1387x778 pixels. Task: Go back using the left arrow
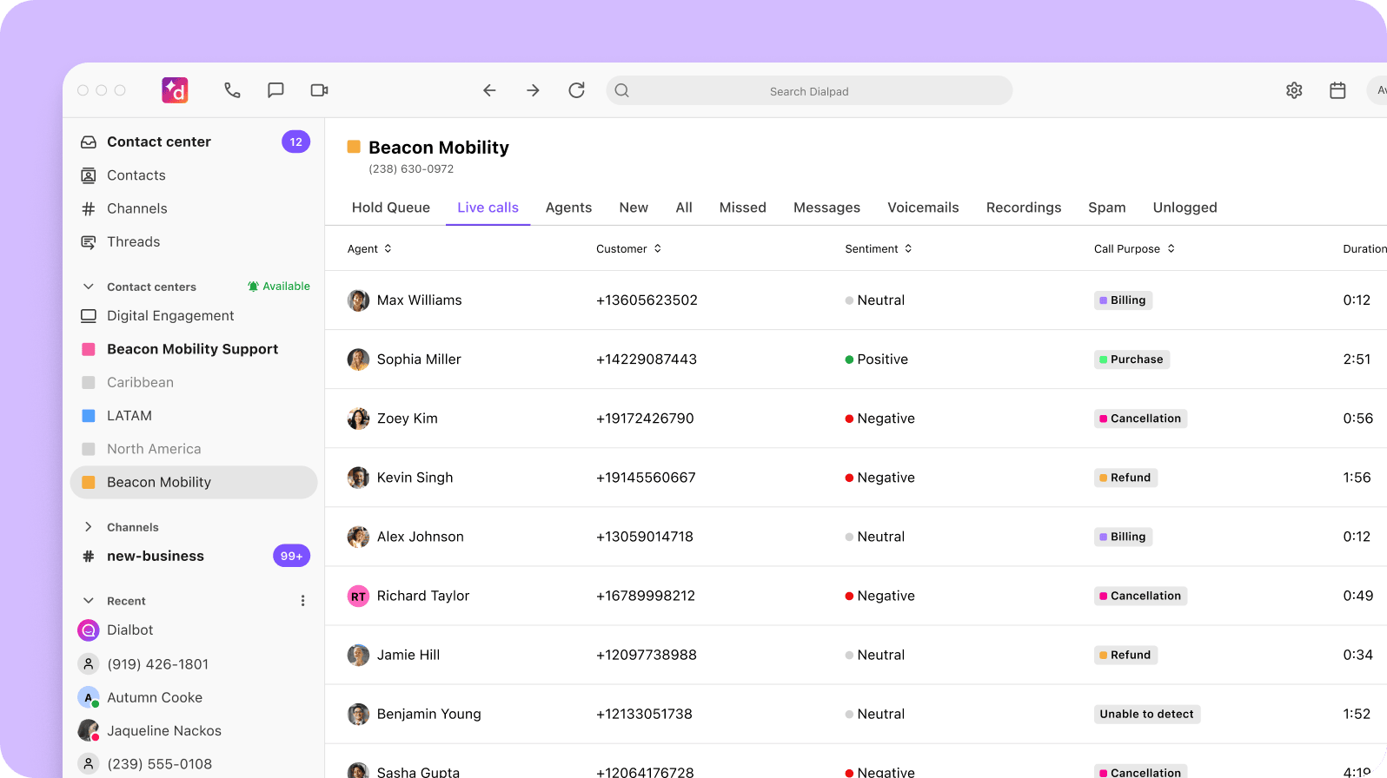pyautogui.click(x=489, y=90)
